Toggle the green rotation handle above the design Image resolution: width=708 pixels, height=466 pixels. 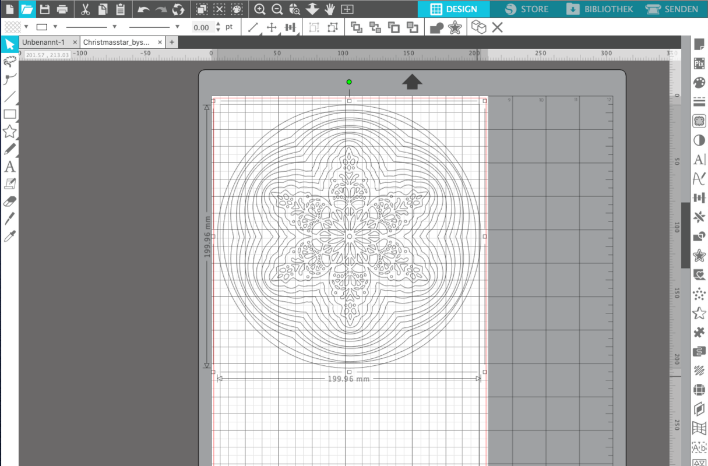(x=349, y=82)
